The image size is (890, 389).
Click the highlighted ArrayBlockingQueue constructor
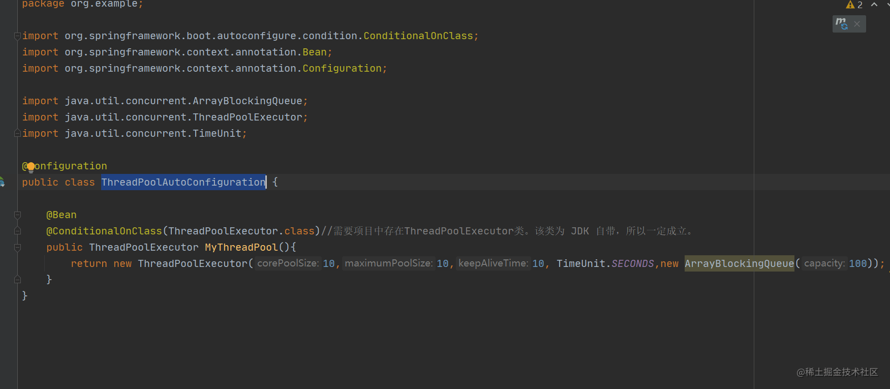(739, 263)
